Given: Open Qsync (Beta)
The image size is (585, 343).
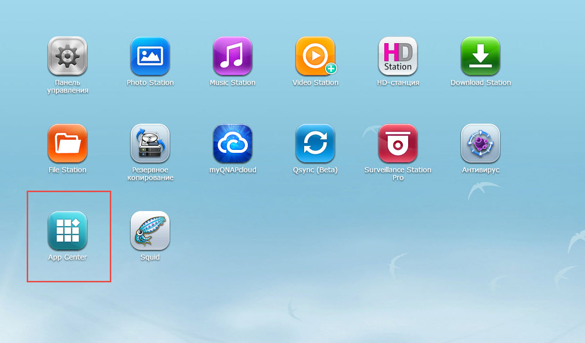Looking at the screenshot, I should 315,144.
